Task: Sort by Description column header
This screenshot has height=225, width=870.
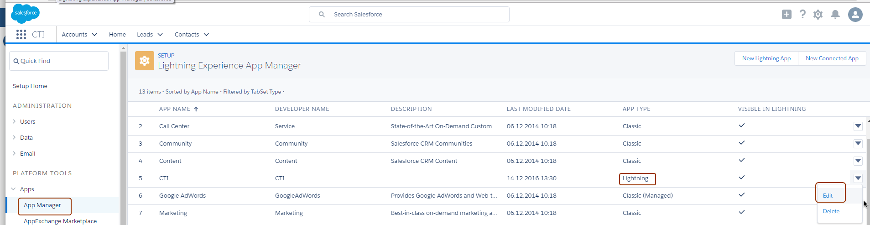Action: pos(411,109)
